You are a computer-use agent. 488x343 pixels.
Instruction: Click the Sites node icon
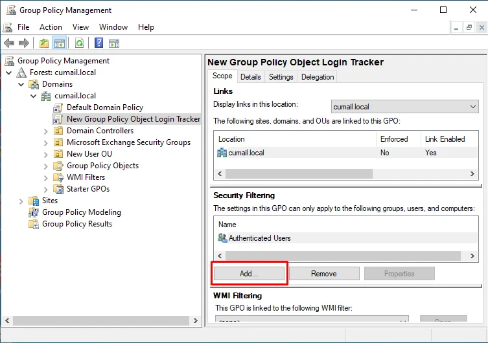click(34, 201)
